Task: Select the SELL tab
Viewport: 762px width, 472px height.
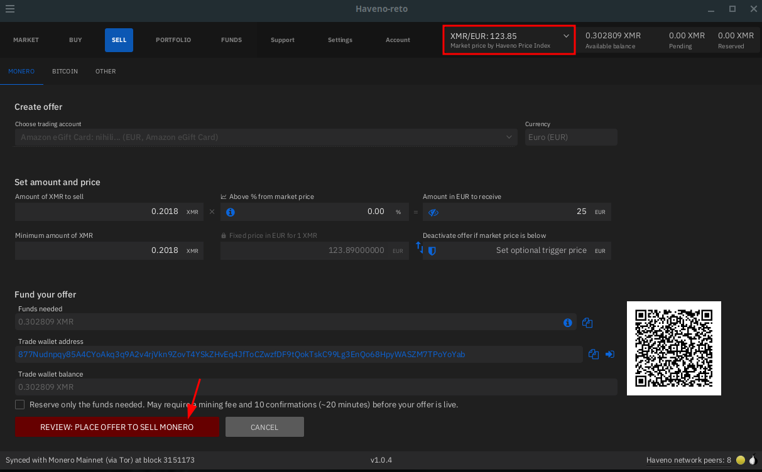Action: (119, 40)
